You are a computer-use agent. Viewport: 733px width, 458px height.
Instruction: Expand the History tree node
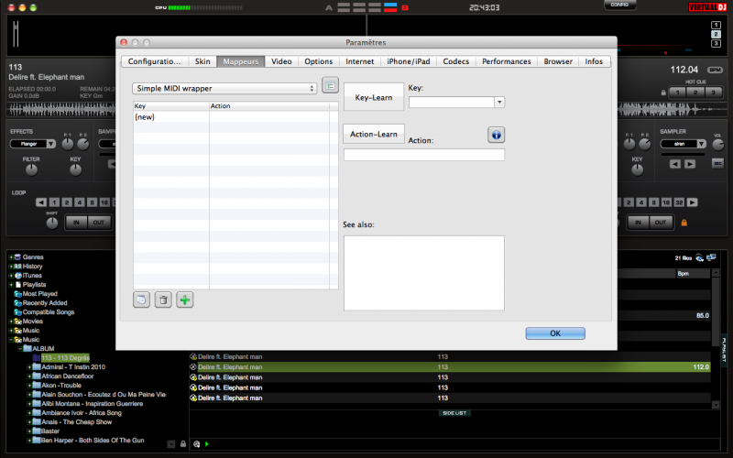point(11,267)
